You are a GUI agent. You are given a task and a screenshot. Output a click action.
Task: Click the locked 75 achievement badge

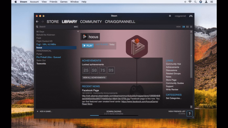[x=103, y=70]
